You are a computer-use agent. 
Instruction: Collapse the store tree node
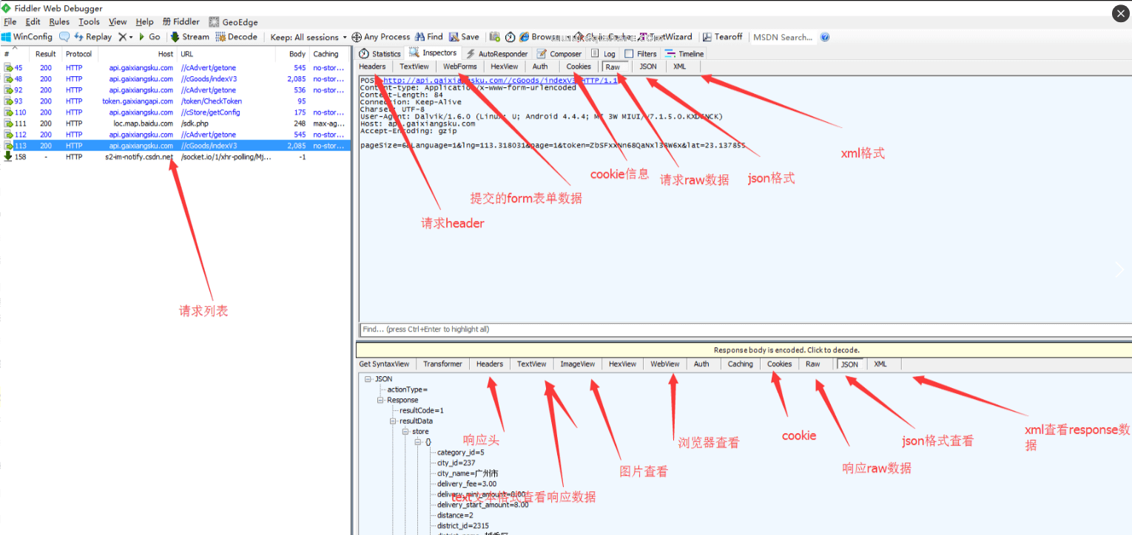[x=405, y=432]
